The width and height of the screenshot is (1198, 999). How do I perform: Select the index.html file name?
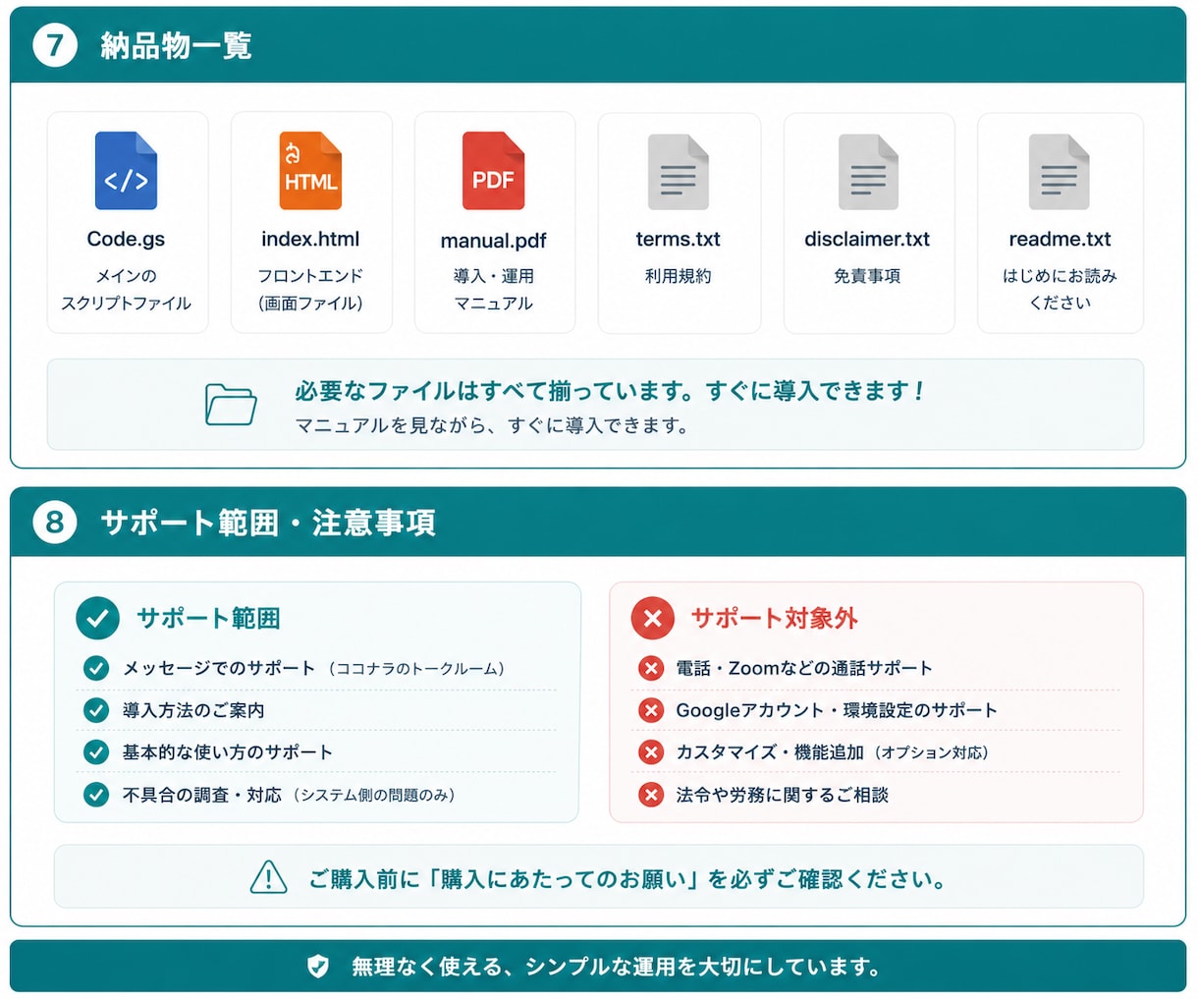click(310, 239)
